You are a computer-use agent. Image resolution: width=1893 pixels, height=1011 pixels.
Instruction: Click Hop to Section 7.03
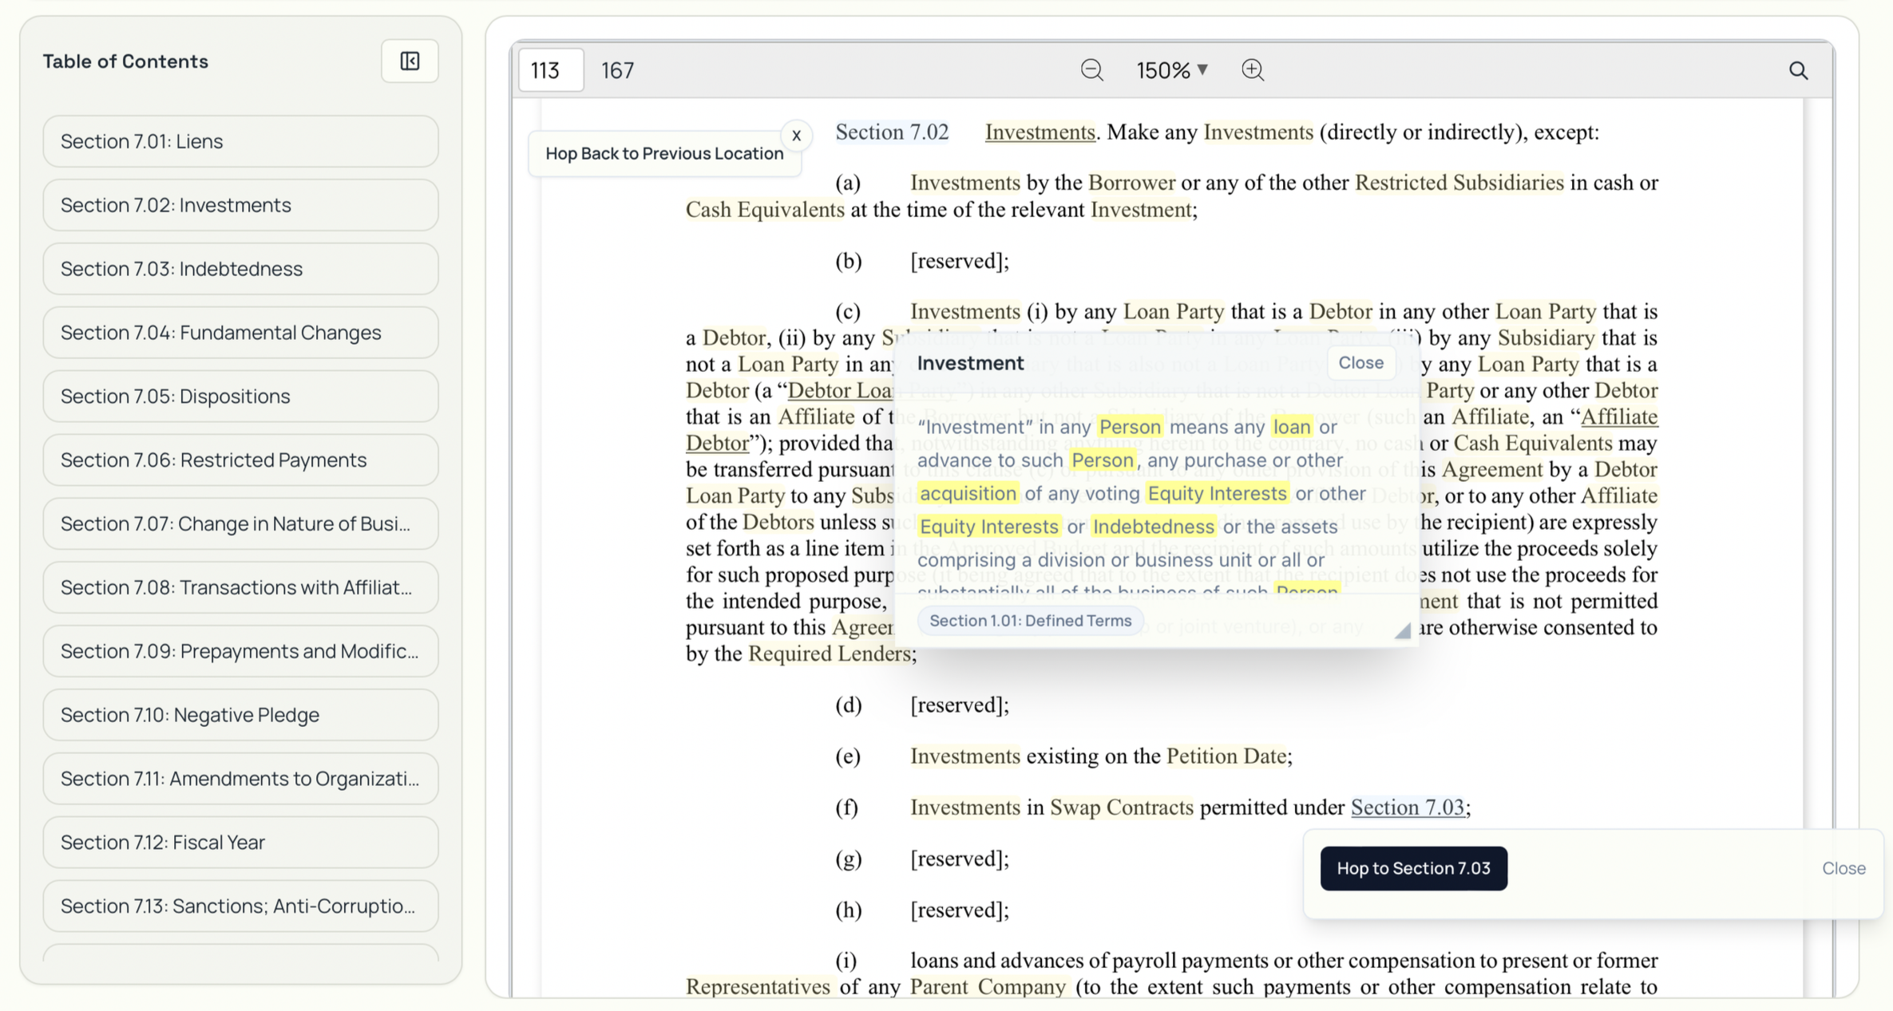coord(1413,868)
